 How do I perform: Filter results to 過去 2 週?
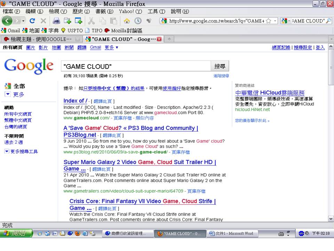coord(14,142)
